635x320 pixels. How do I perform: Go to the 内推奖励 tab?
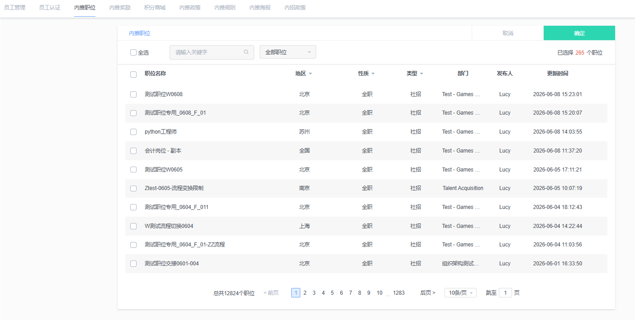point(120,8)
